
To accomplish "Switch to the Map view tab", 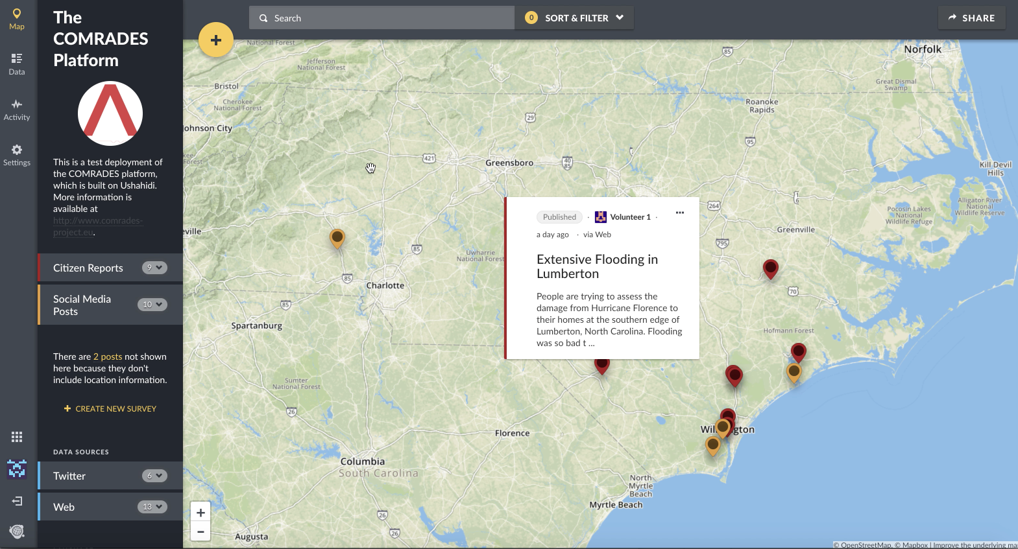I will pos(17,19).
